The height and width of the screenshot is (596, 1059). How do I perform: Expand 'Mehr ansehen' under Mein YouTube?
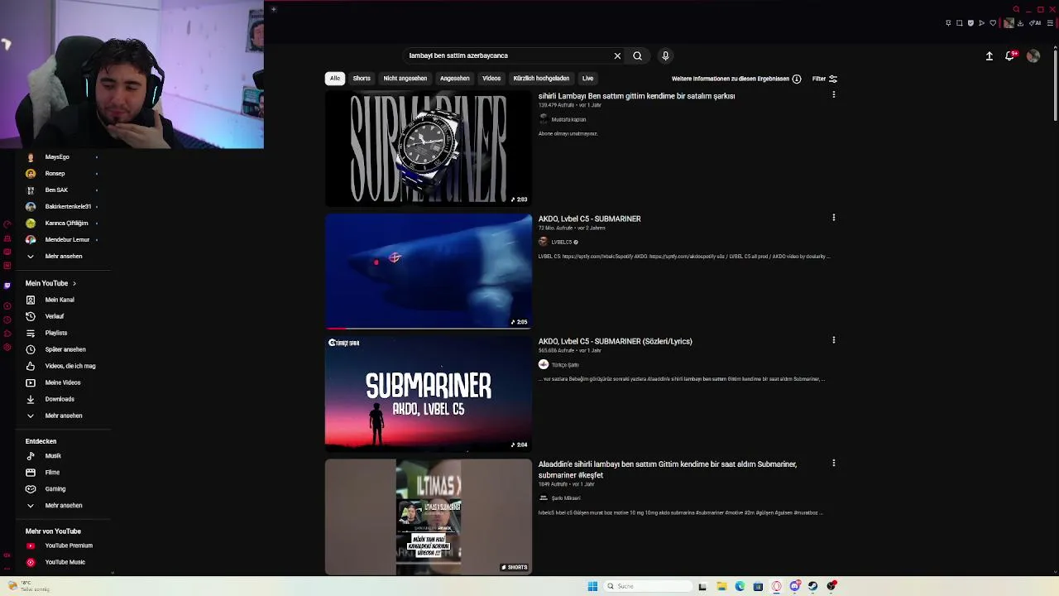coord(62,416)
